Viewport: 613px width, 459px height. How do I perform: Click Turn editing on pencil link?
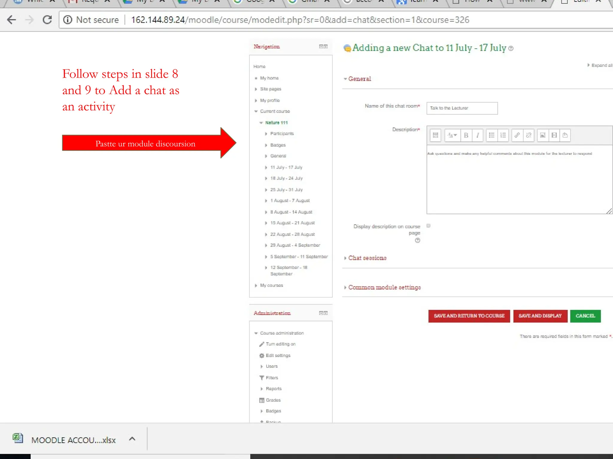coord(277,344)
